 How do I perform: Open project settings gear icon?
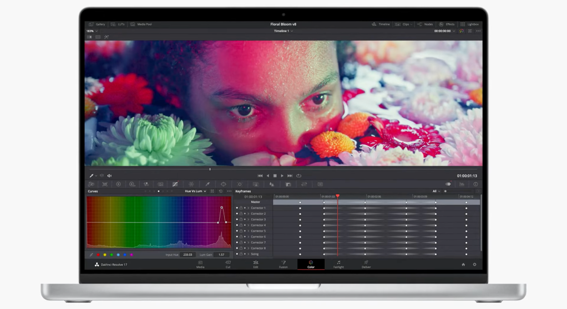tap(474, 265)
